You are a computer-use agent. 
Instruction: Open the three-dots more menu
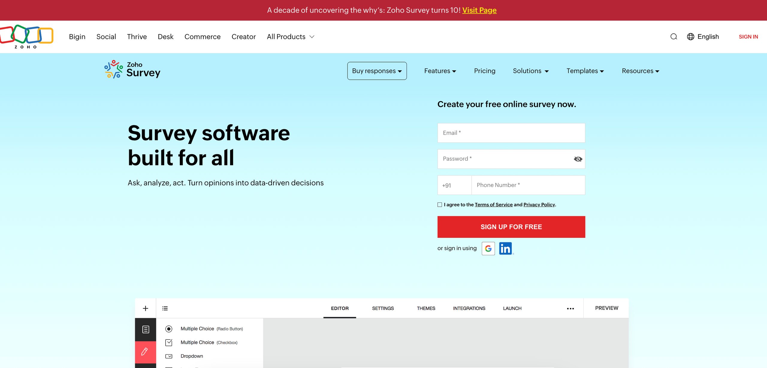(570, 308)
